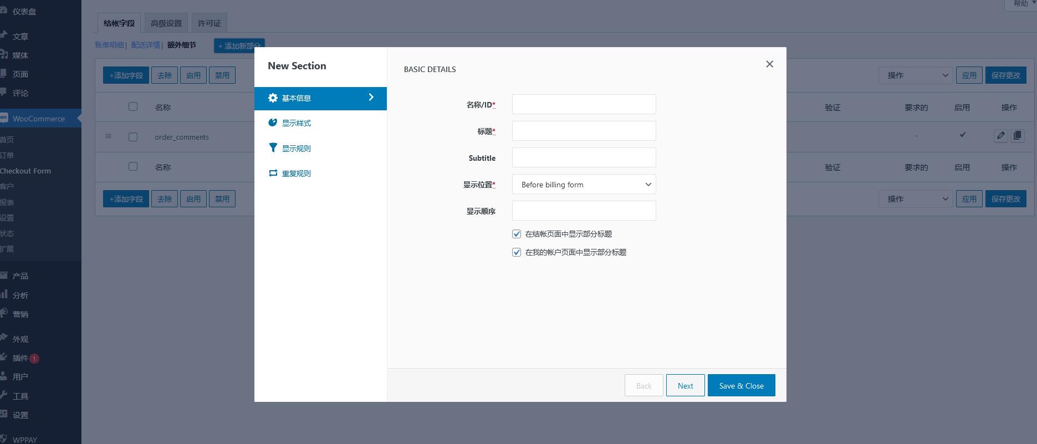Toggle 在结帐页面中显示部分标题 checkbox
Image resolution: width=1037 pixels, height=444 pixels.
click(x=517, y=234)
